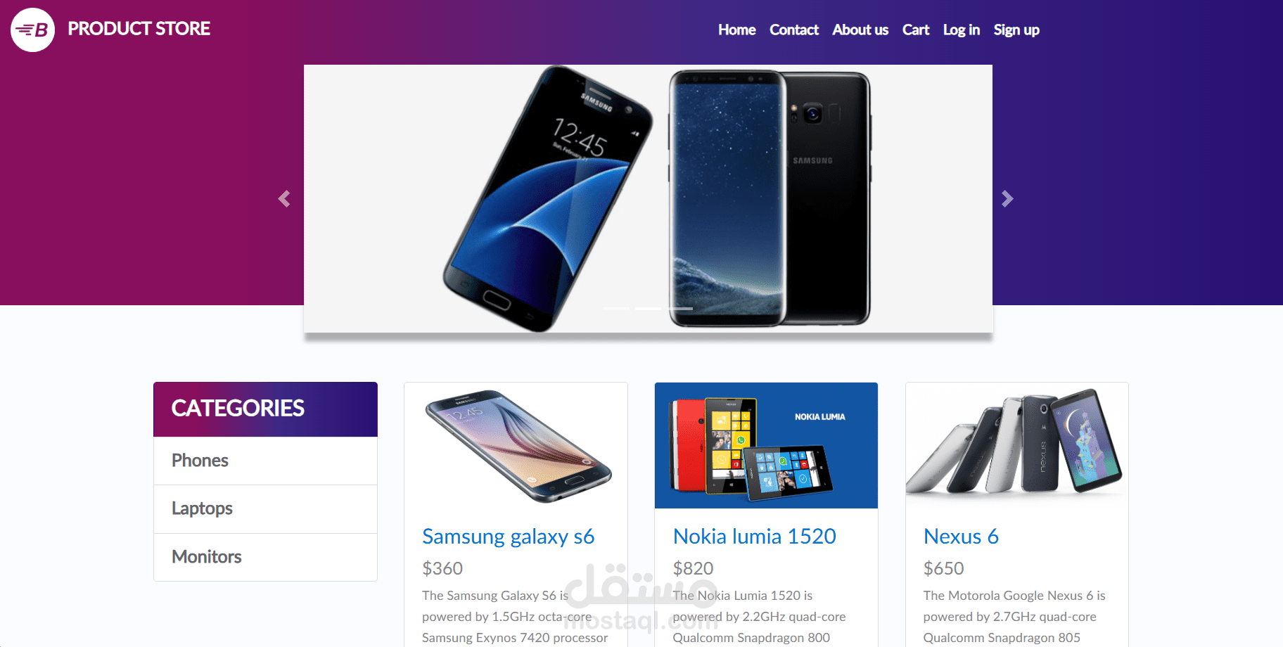
Task: Open the About us menu item
Action: coord(860,30)
